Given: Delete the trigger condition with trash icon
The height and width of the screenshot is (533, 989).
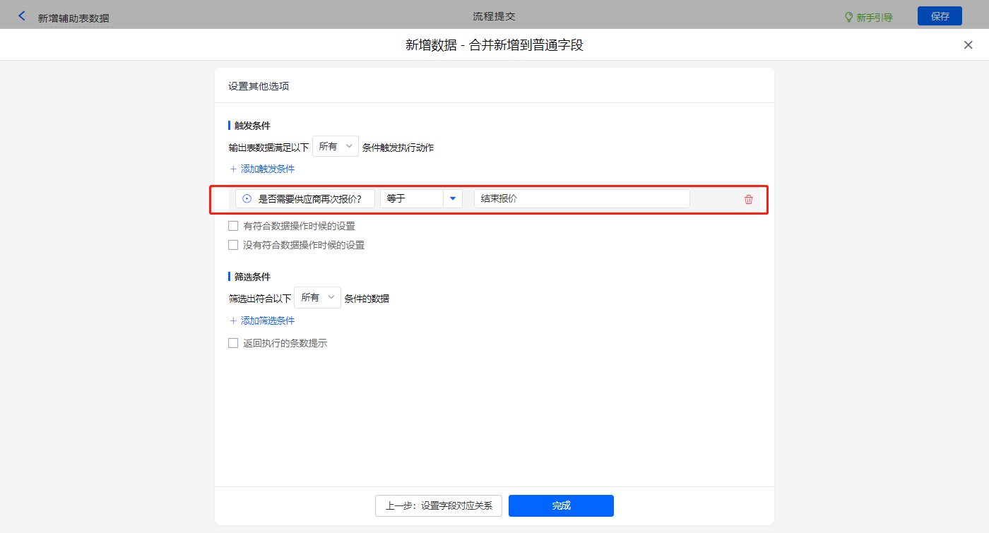Looking at the screenshot, I should pos(748,199).
